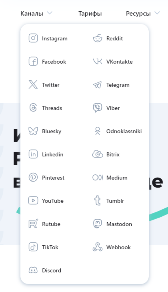This screenshot has height=292, width=168.
Task: Click the Webhook icon
Action: coord(98,247)
